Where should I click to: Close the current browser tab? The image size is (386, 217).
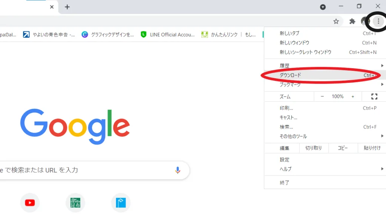point(52,7)
